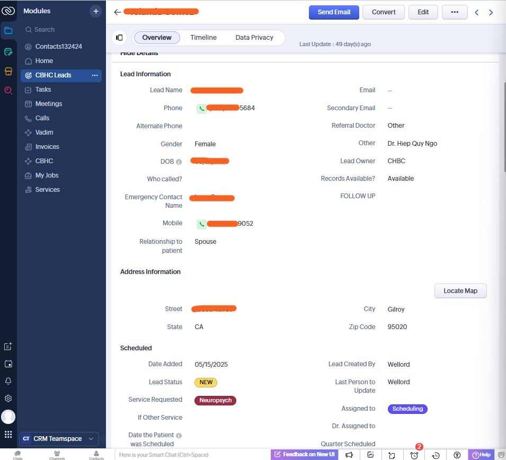Screen dimensions: 506x460
Task: Click the Edit button
Action: click(423, 12)
